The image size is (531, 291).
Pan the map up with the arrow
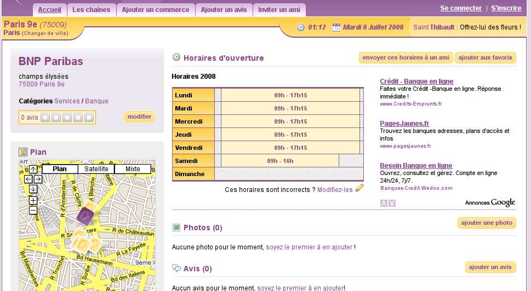(33, 169)
